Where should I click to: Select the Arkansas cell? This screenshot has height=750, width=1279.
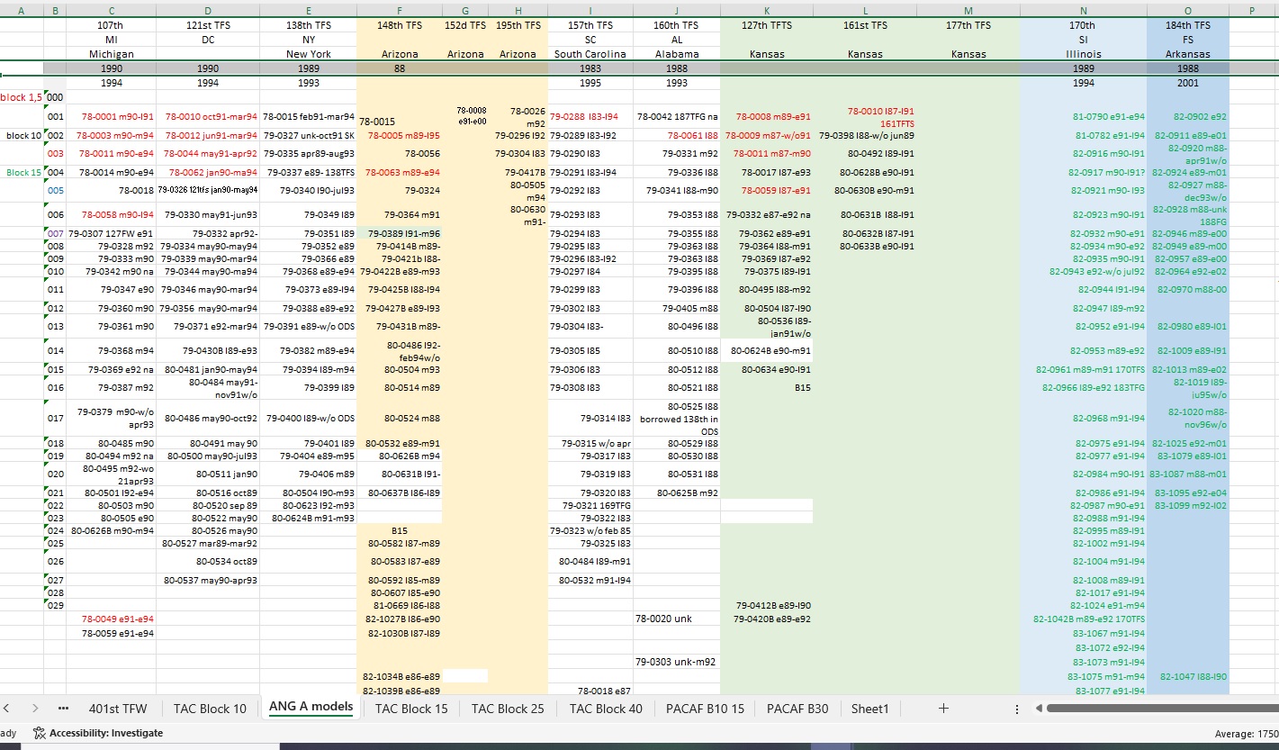click(x=1188, y=54)
